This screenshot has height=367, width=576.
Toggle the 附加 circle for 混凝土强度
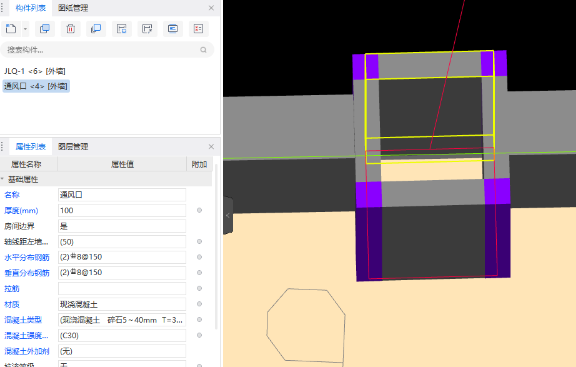(x=199, y=335)
